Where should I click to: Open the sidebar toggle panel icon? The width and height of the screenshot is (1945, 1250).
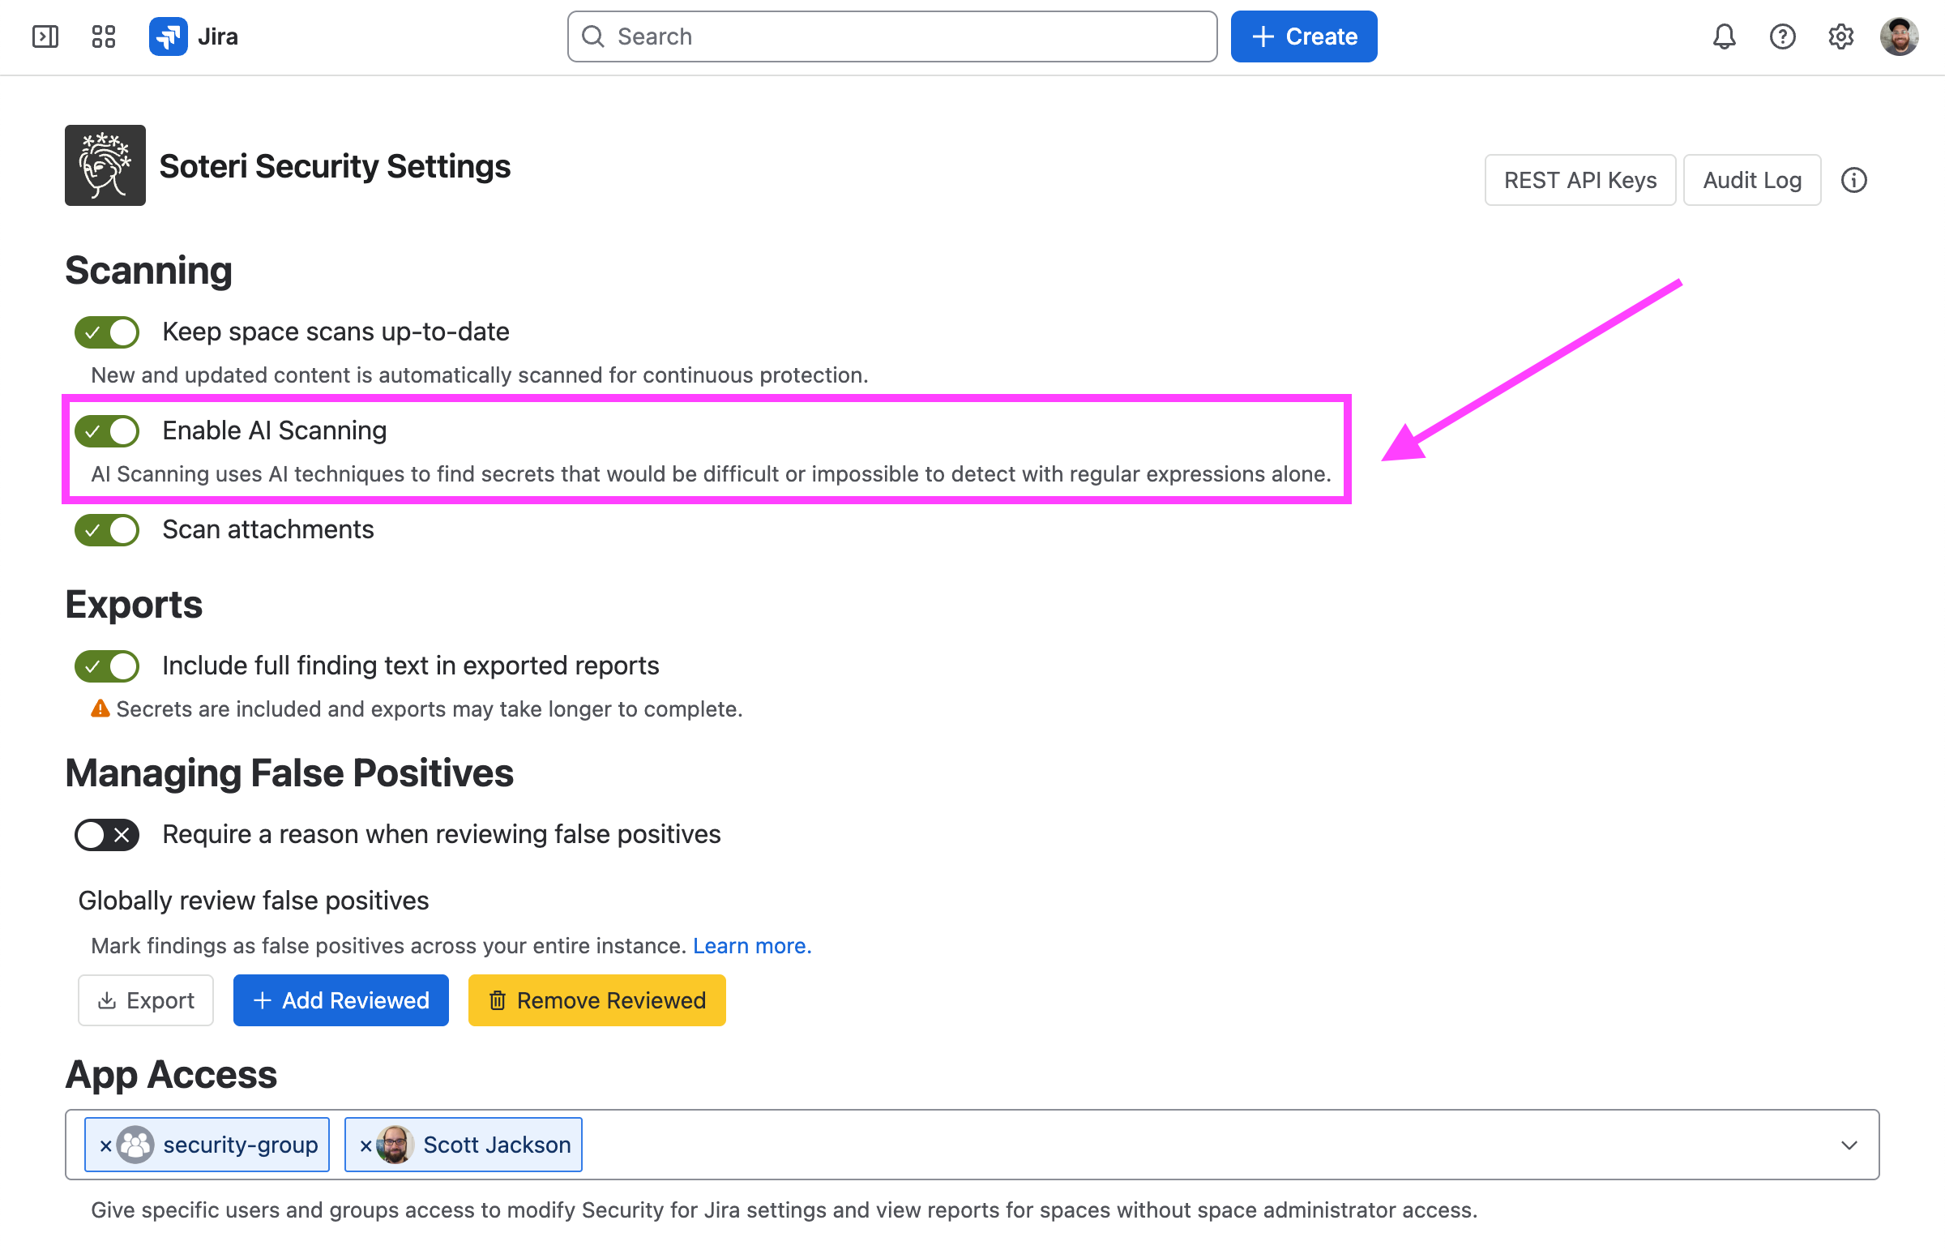(45, 36)
